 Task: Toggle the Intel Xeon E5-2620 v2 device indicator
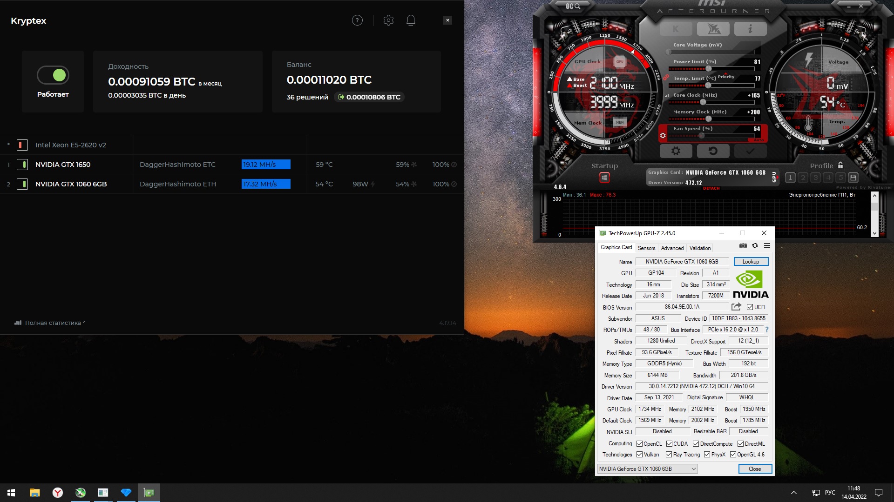(22, 145)
